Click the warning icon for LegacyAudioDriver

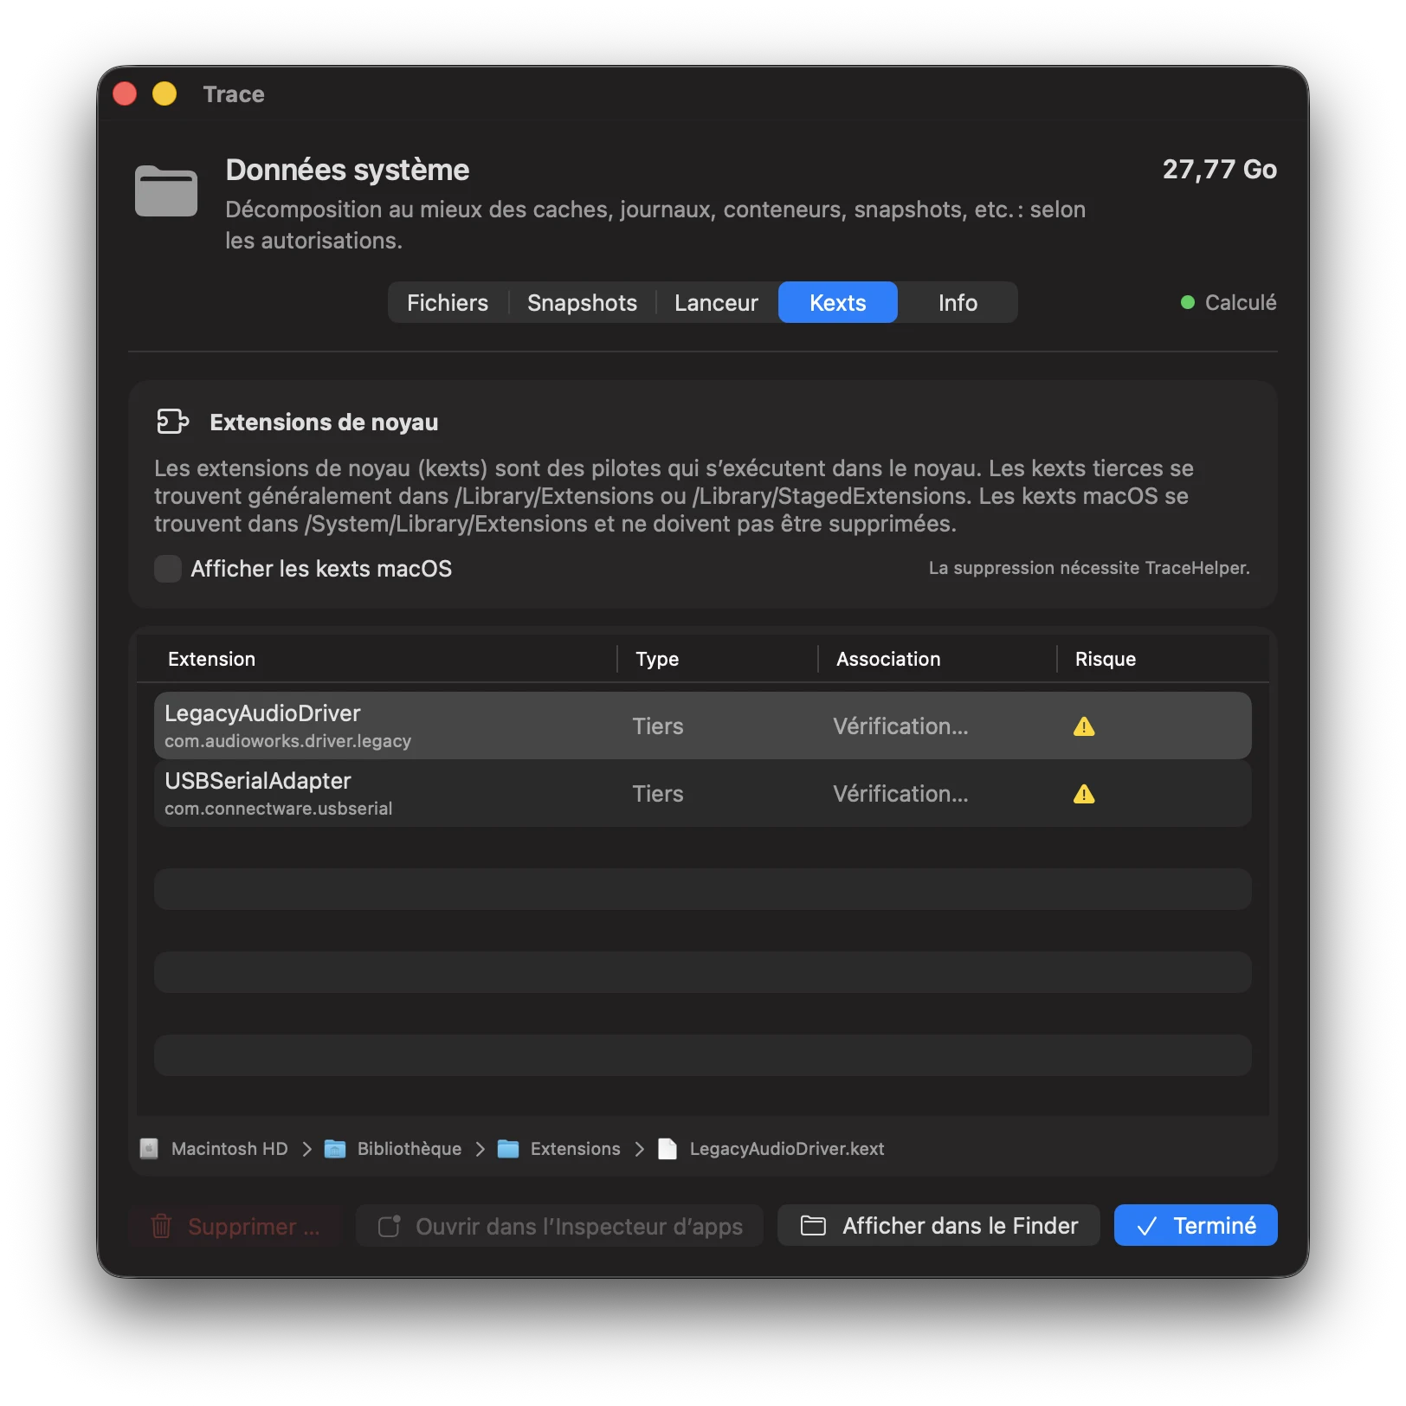pos(1084,726)
